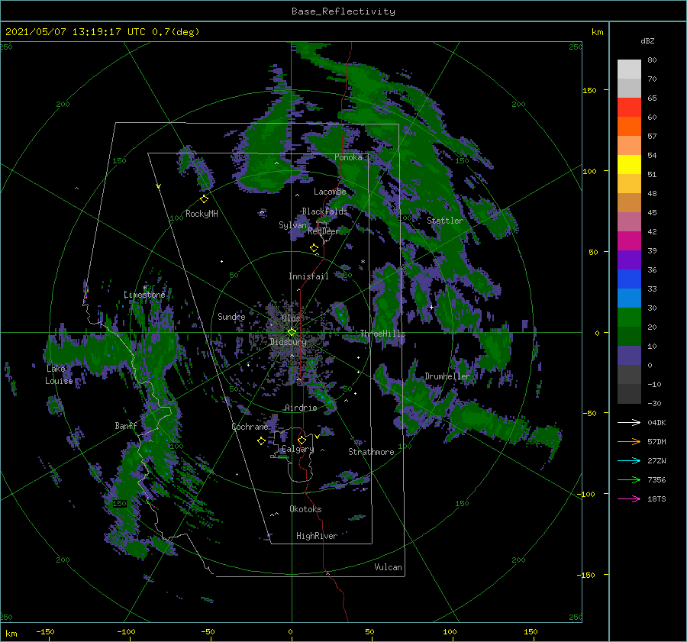Click the yellow radar site marker near Didsbury
Image resolution: width=687 pixels, height=642 pixels.
pos(292,332)
